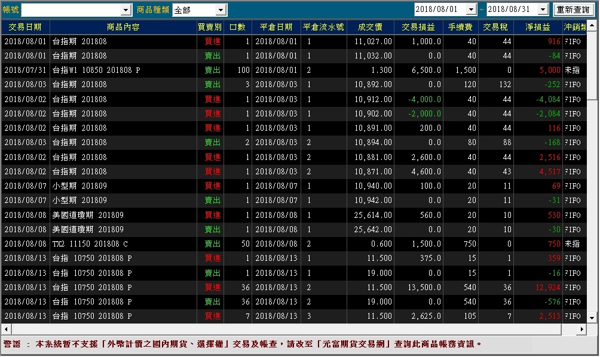Screen dimensions: 600x357
Task: Open the end date 2018/08/31 picker arrow
Action: click(x=543, y=9)
